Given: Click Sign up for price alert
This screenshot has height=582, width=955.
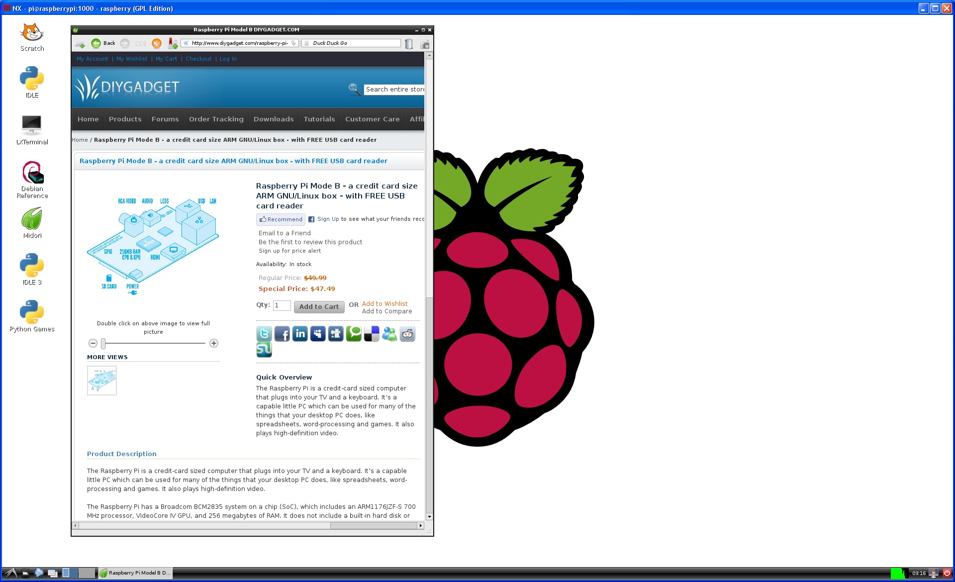Looking at the screenshot, I should point(289,251).
